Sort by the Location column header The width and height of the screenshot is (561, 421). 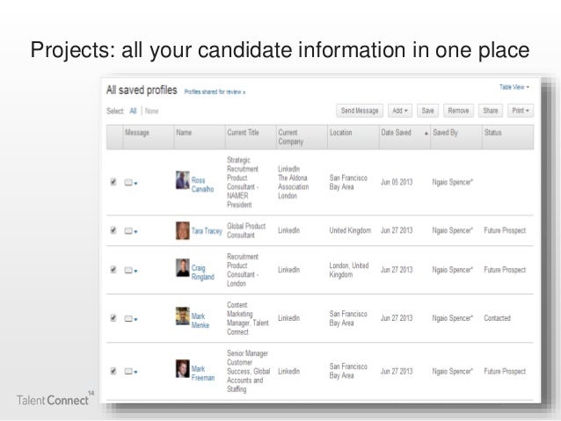(x=341, y=133)
